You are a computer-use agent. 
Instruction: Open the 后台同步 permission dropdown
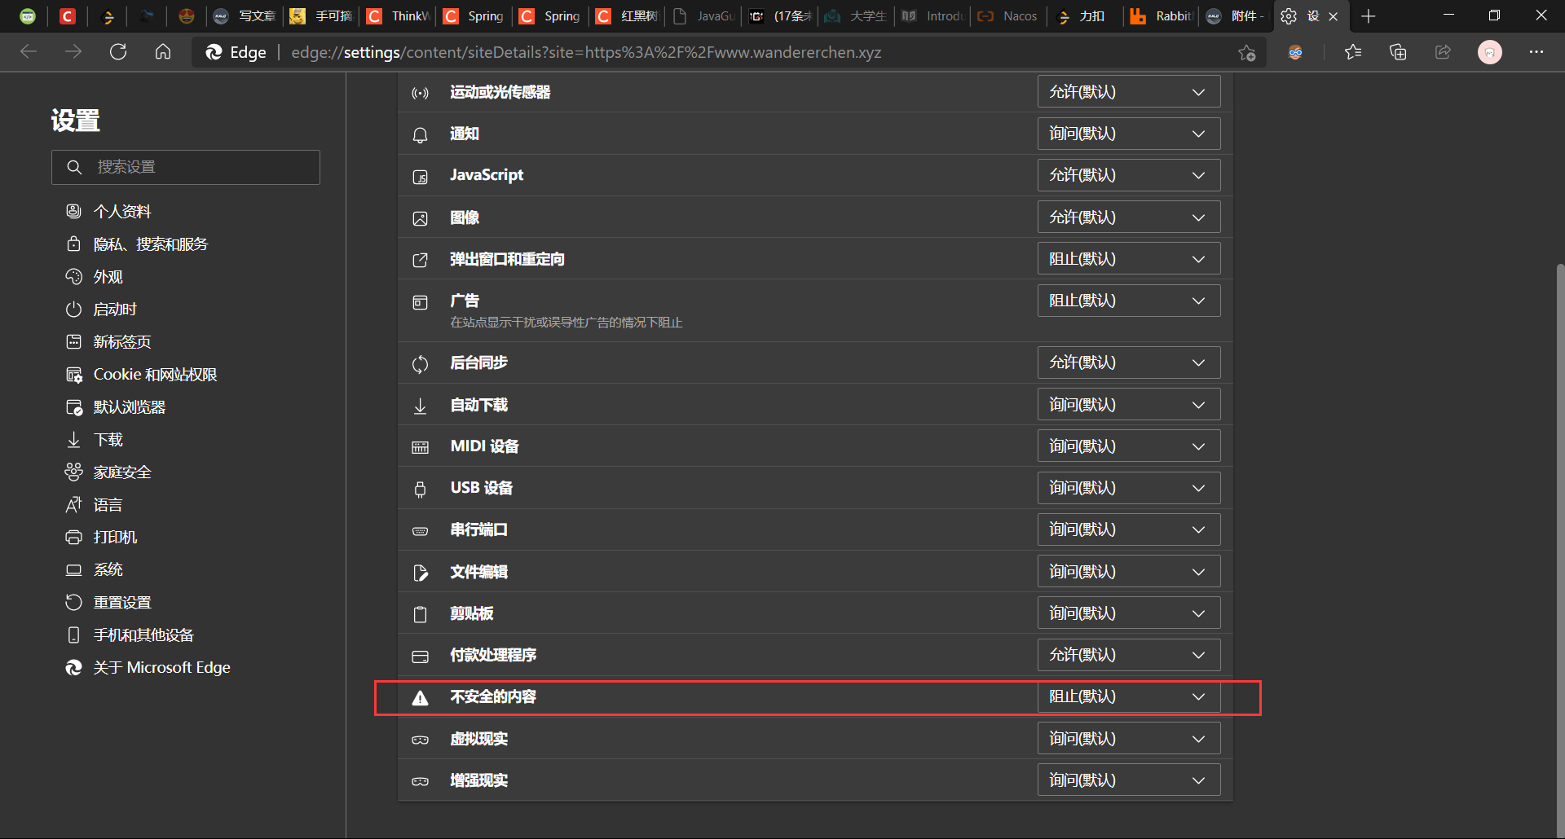tap(1128, 362)
